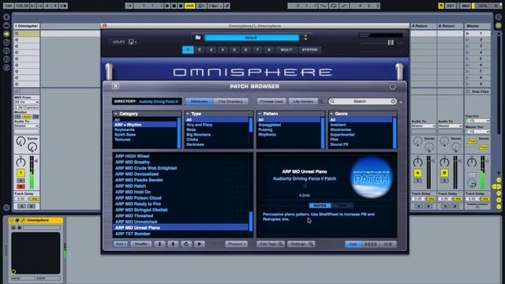Select Omnisphere part 4 tab

tap(223, 50)
